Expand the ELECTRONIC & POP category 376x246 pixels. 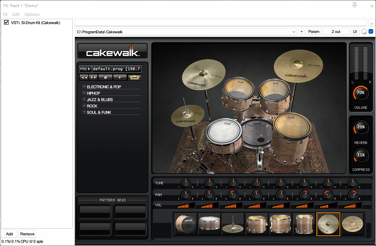[x=84, y=86]
